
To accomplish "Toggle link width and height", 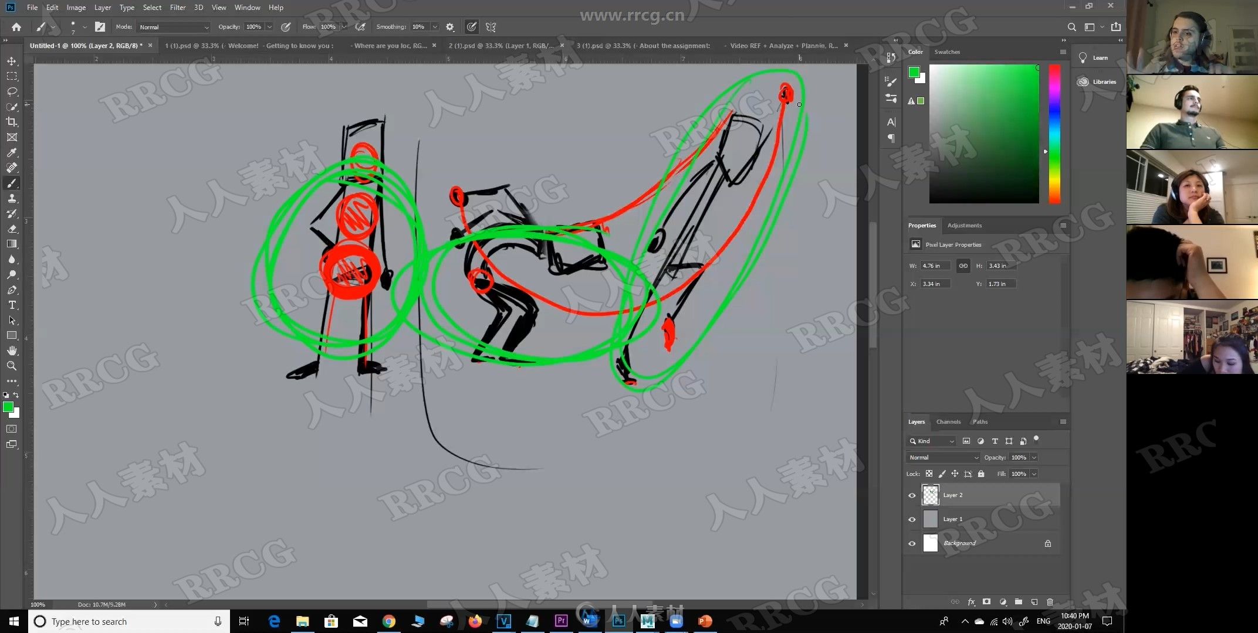I will tap(963, 266).
